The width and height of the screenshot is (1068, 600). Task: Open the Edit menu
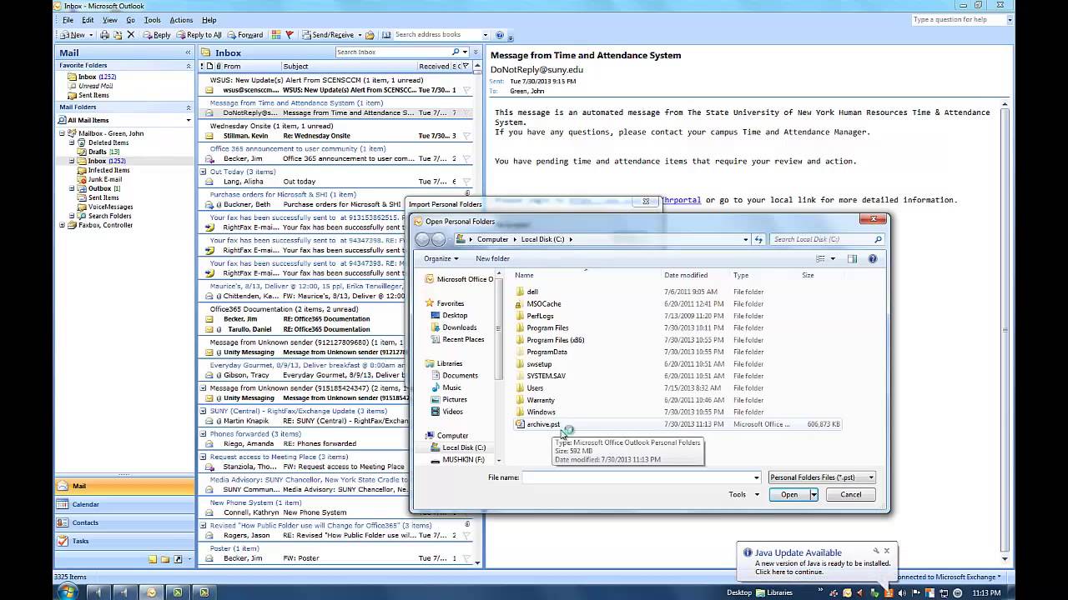(88, 20)
